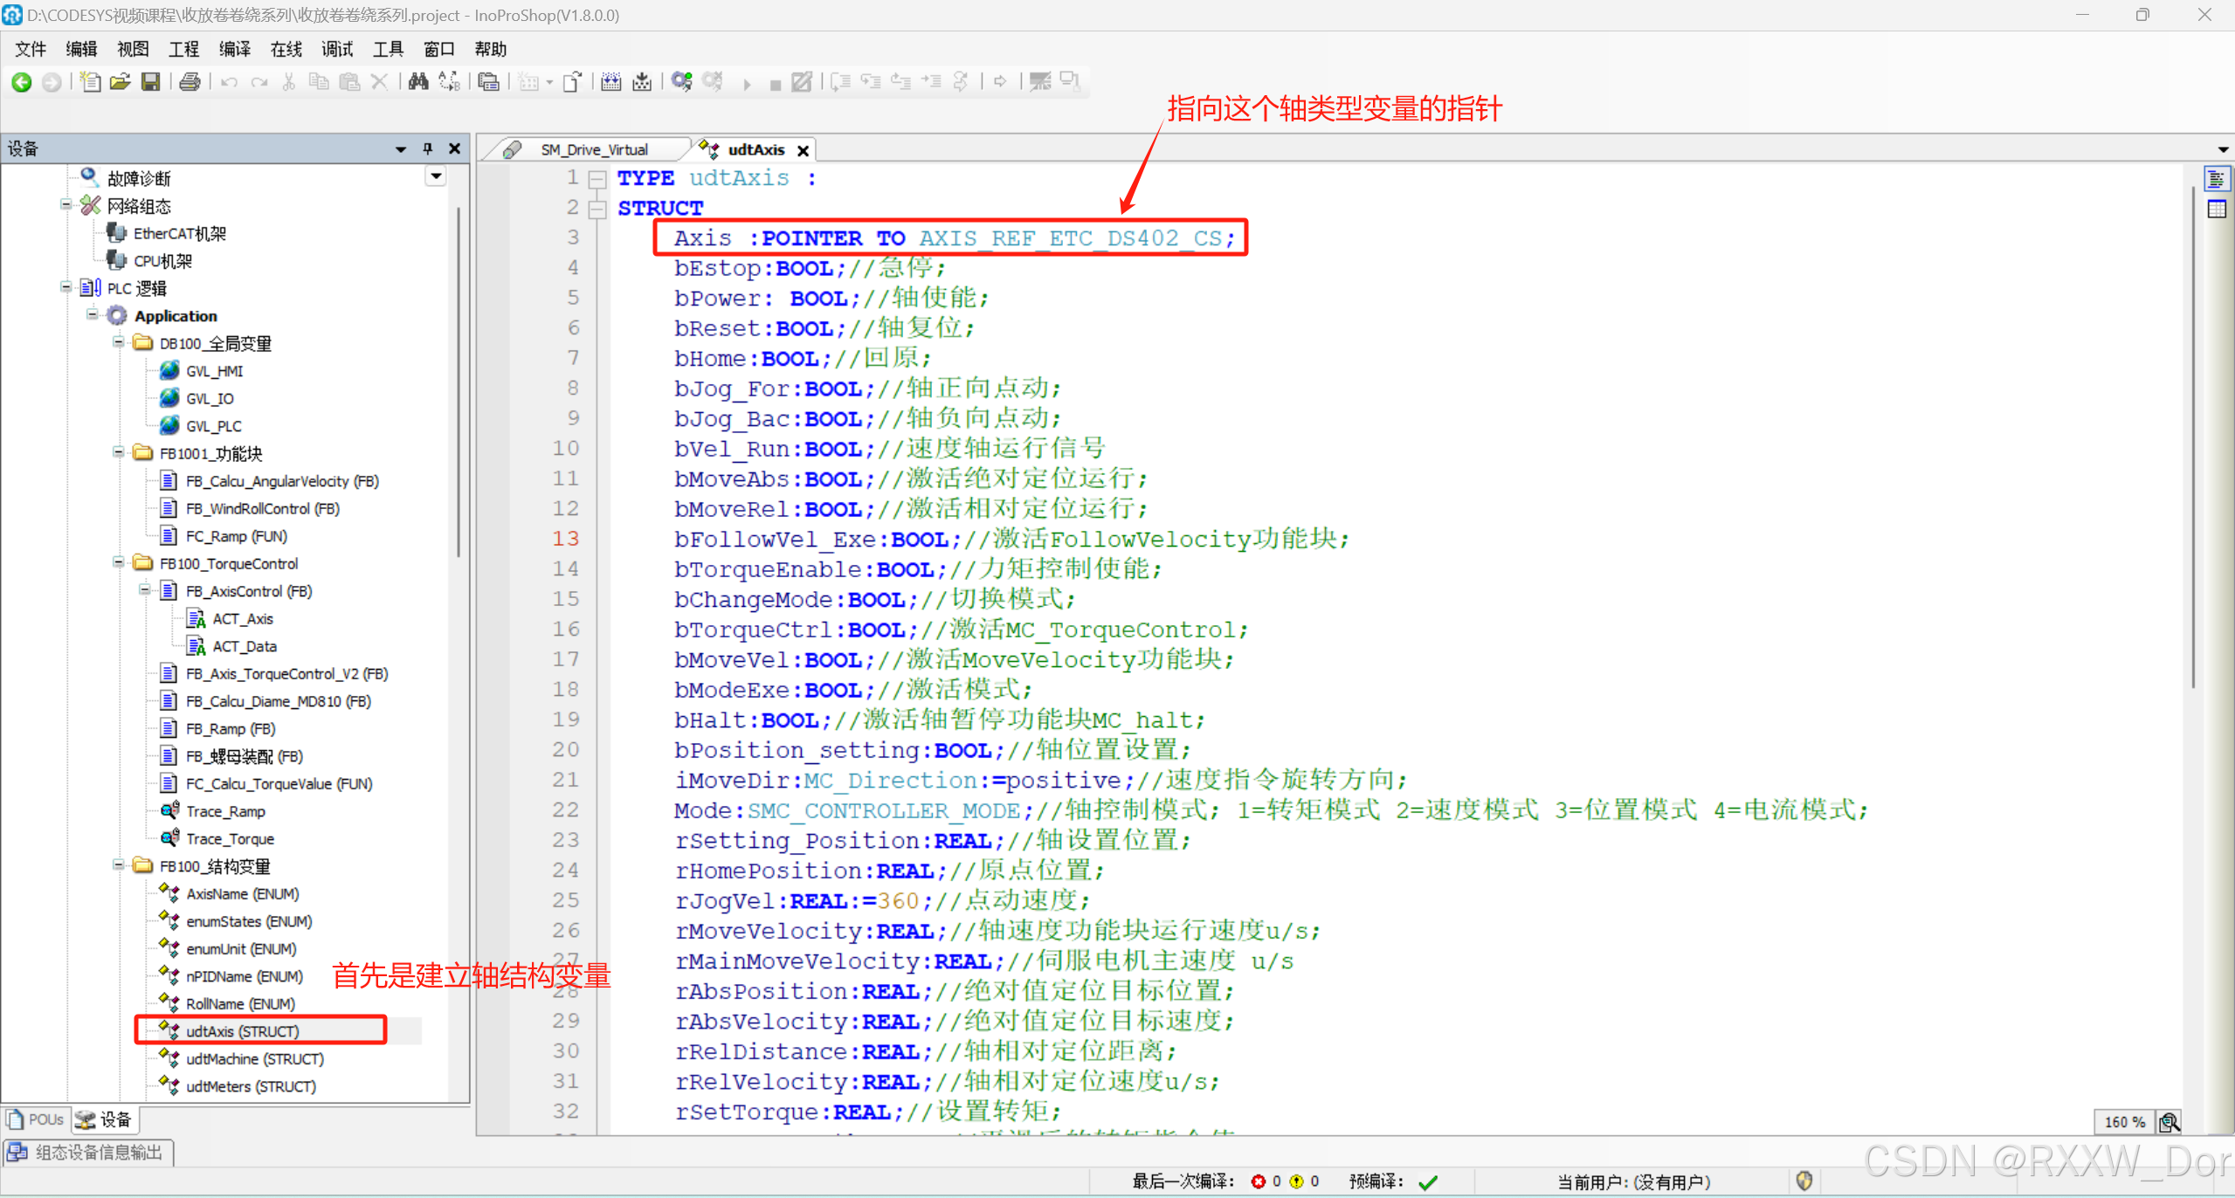
Task: Toggle pin on the 设备 panel
Action: coord(428,148)
